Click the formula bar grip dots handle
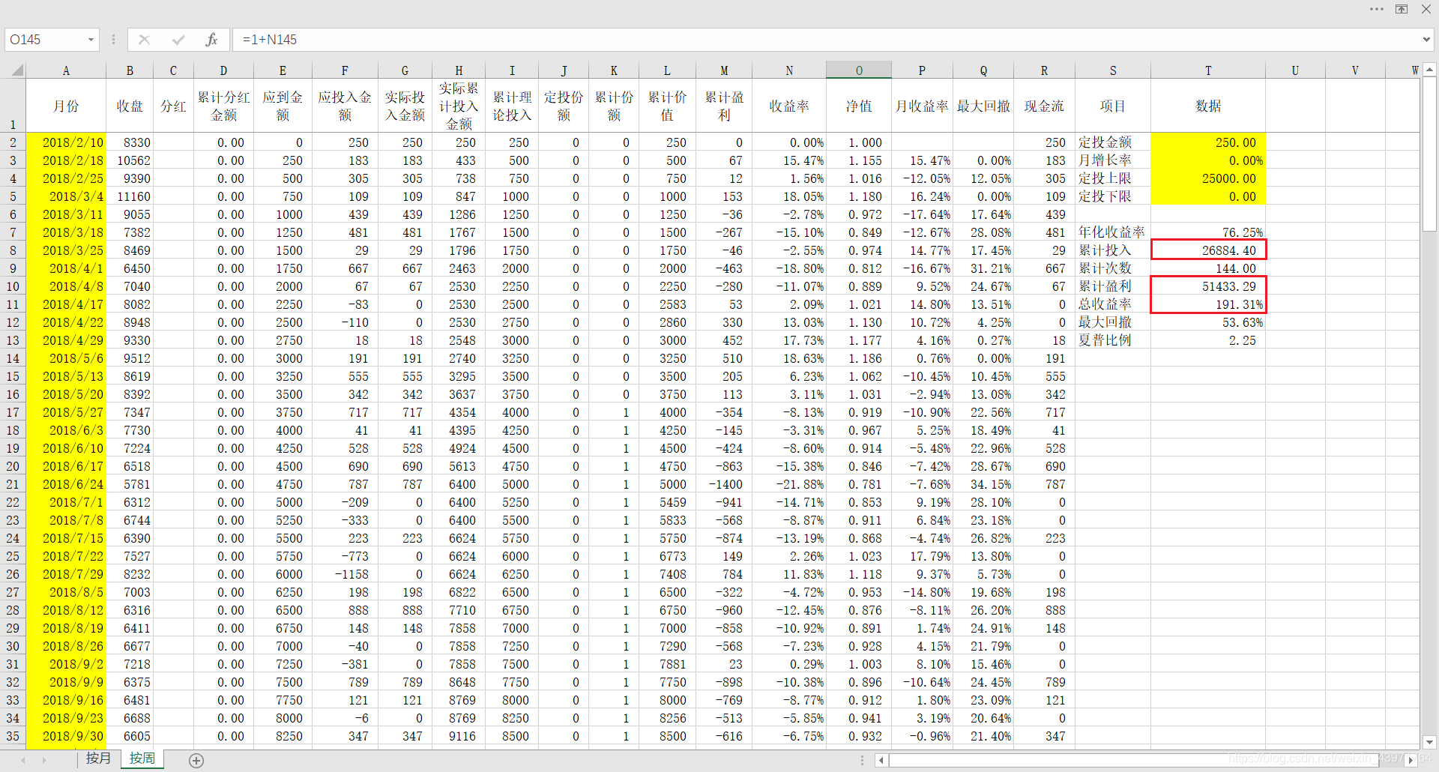1439x772 pixels. coord(113,40)
